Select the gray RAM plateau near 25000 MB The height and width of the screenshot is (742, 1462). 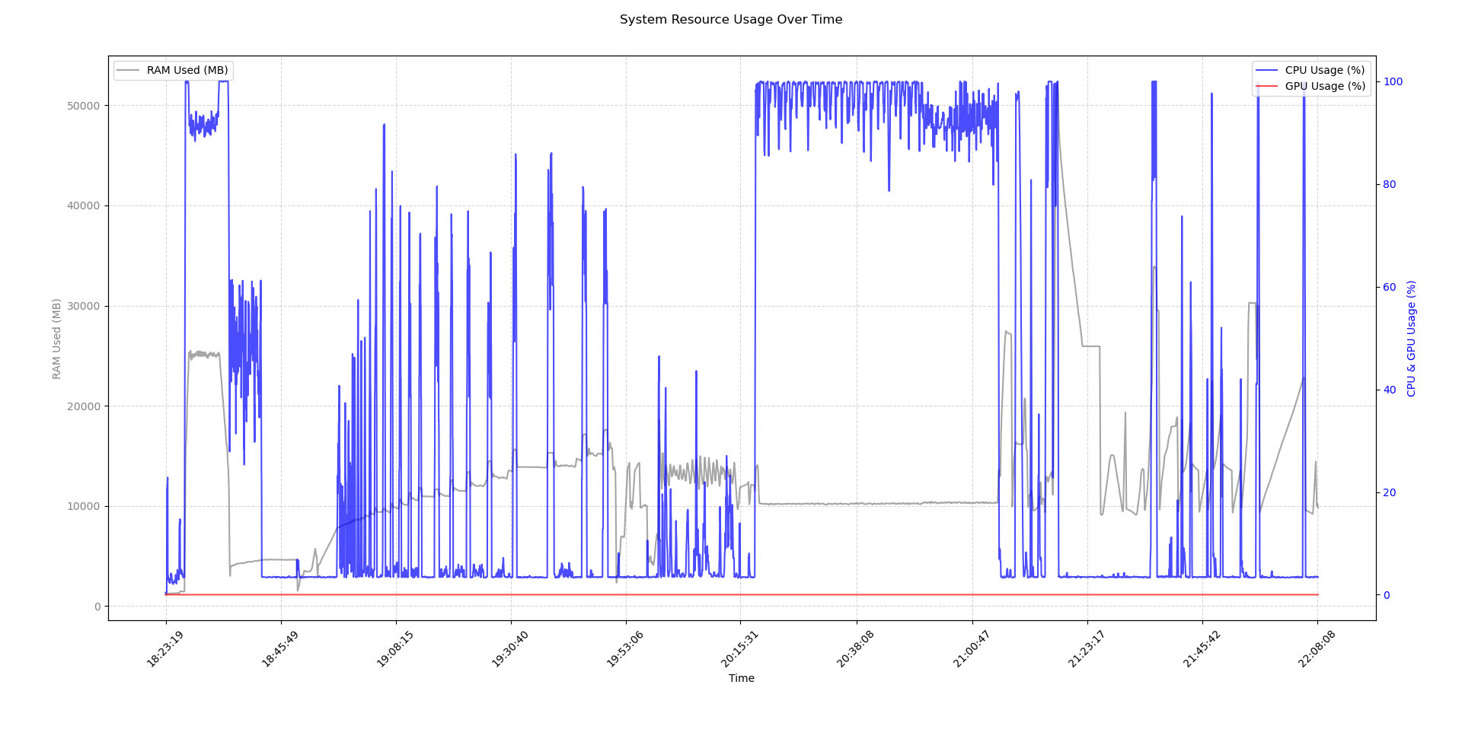[x=206, y=354]
